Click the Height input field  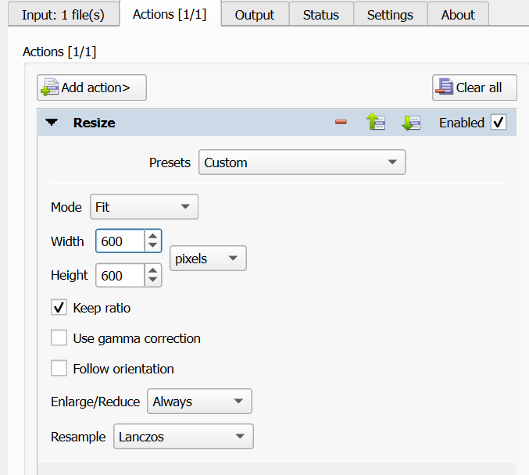click(x=120, y=275)
